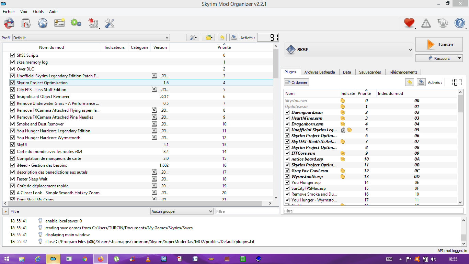This screenshot has height=264, width=469.
Task: Open the SKSE executable dropdown
Action: 349,50
